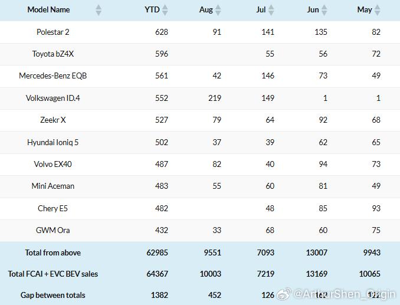The height and width of the screenshot is (305, 400).
Task: Click Polestar 2 Jun value 135
Action: [x=321, y=32]
